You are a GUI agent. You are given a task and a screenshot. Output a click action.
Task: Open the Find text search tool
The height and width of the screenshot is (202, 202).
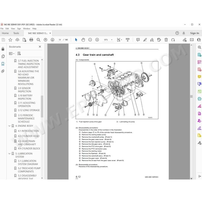point(38,40)
